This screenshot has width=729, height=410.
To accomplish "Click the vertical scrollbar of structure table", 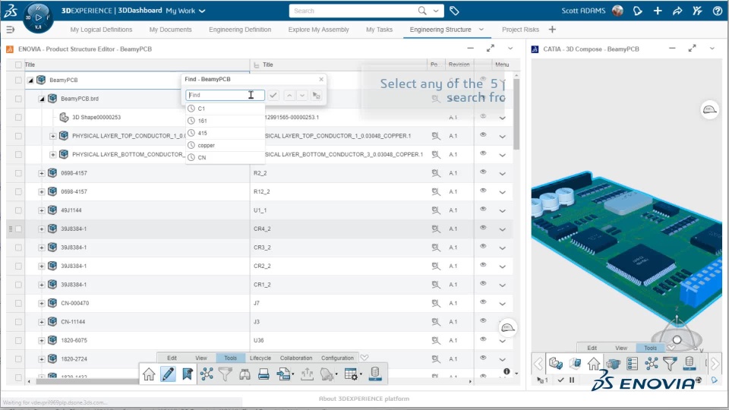I will (x=516, y=114).
